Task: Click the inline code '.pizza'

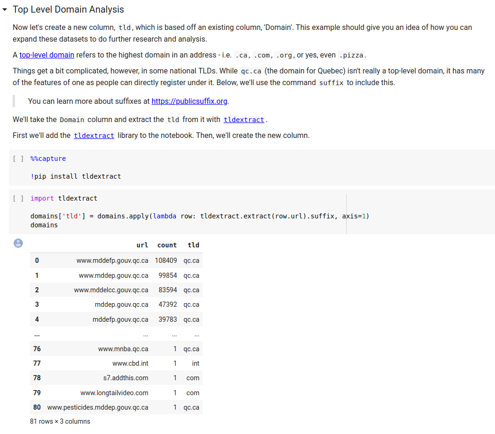Action: pyautogui.click(x=351, y=55)
